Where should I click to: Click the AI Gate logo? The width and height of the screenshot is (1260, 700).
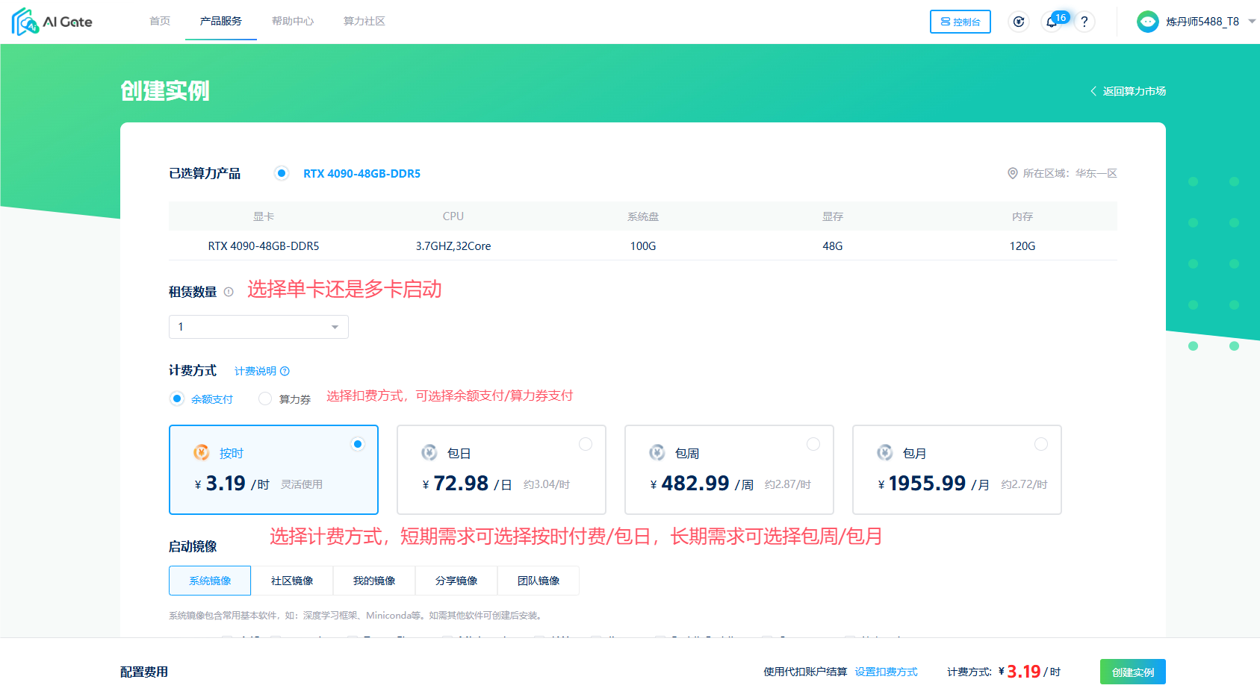click(52, 22)
